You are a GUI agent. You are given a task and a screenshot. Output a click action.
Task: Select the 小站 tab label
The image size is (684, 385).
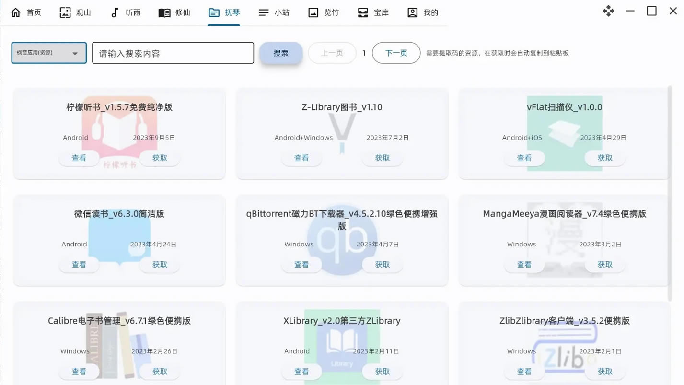pos(282,12)
